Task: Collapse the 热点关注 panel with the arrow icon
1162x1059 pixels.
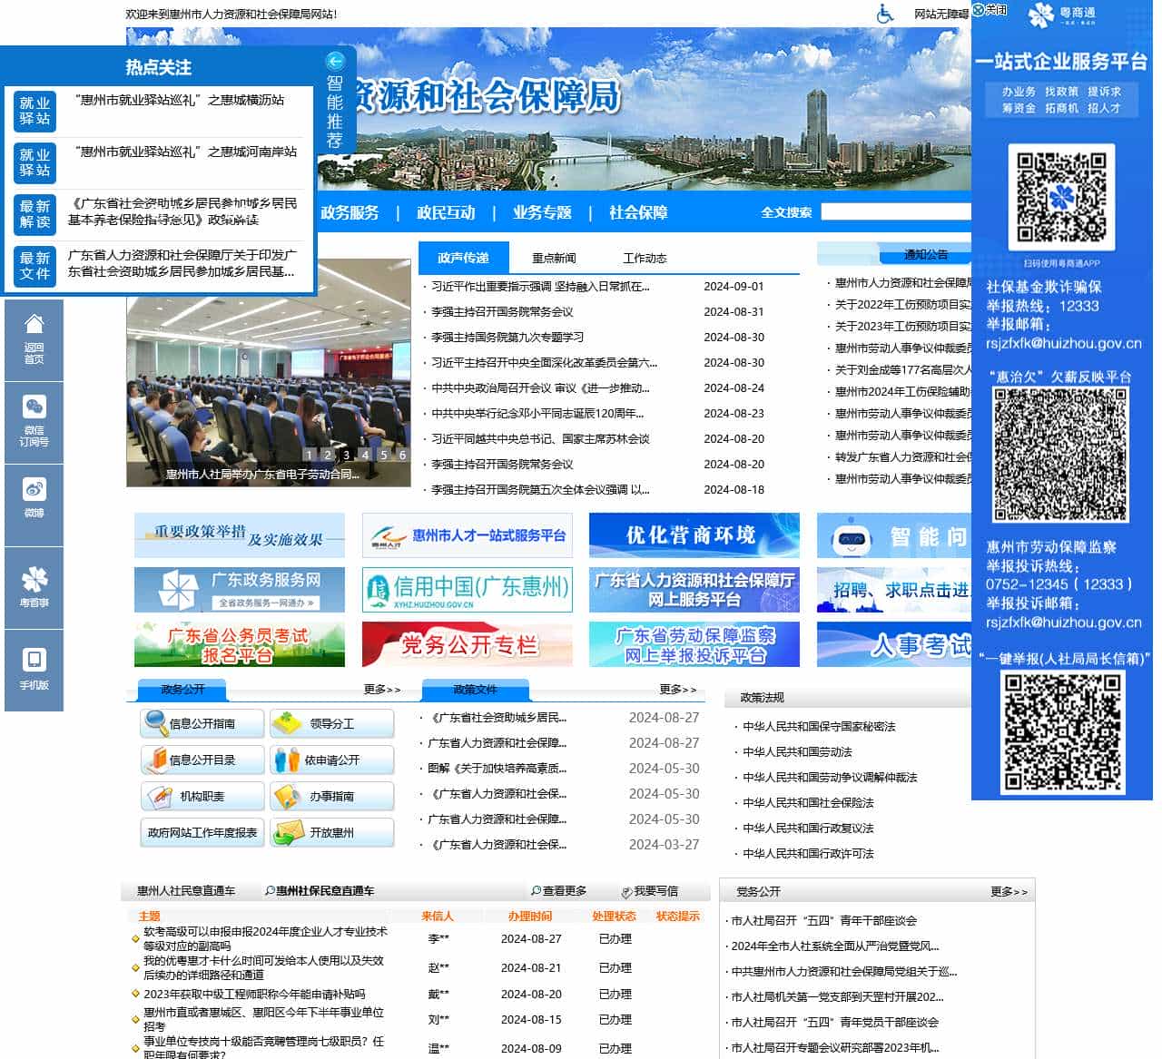Action: click(x=335, y=62)
